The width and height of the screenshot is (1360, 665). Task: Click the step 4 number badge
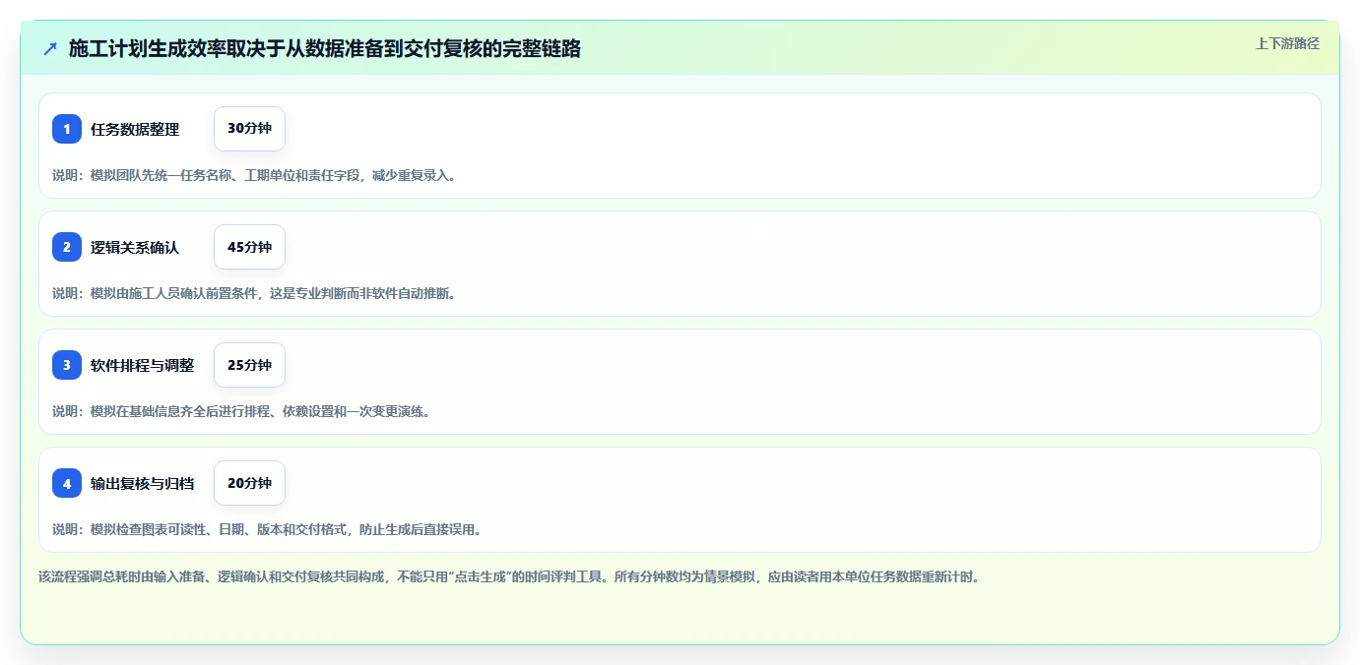(x=67, y=483)
